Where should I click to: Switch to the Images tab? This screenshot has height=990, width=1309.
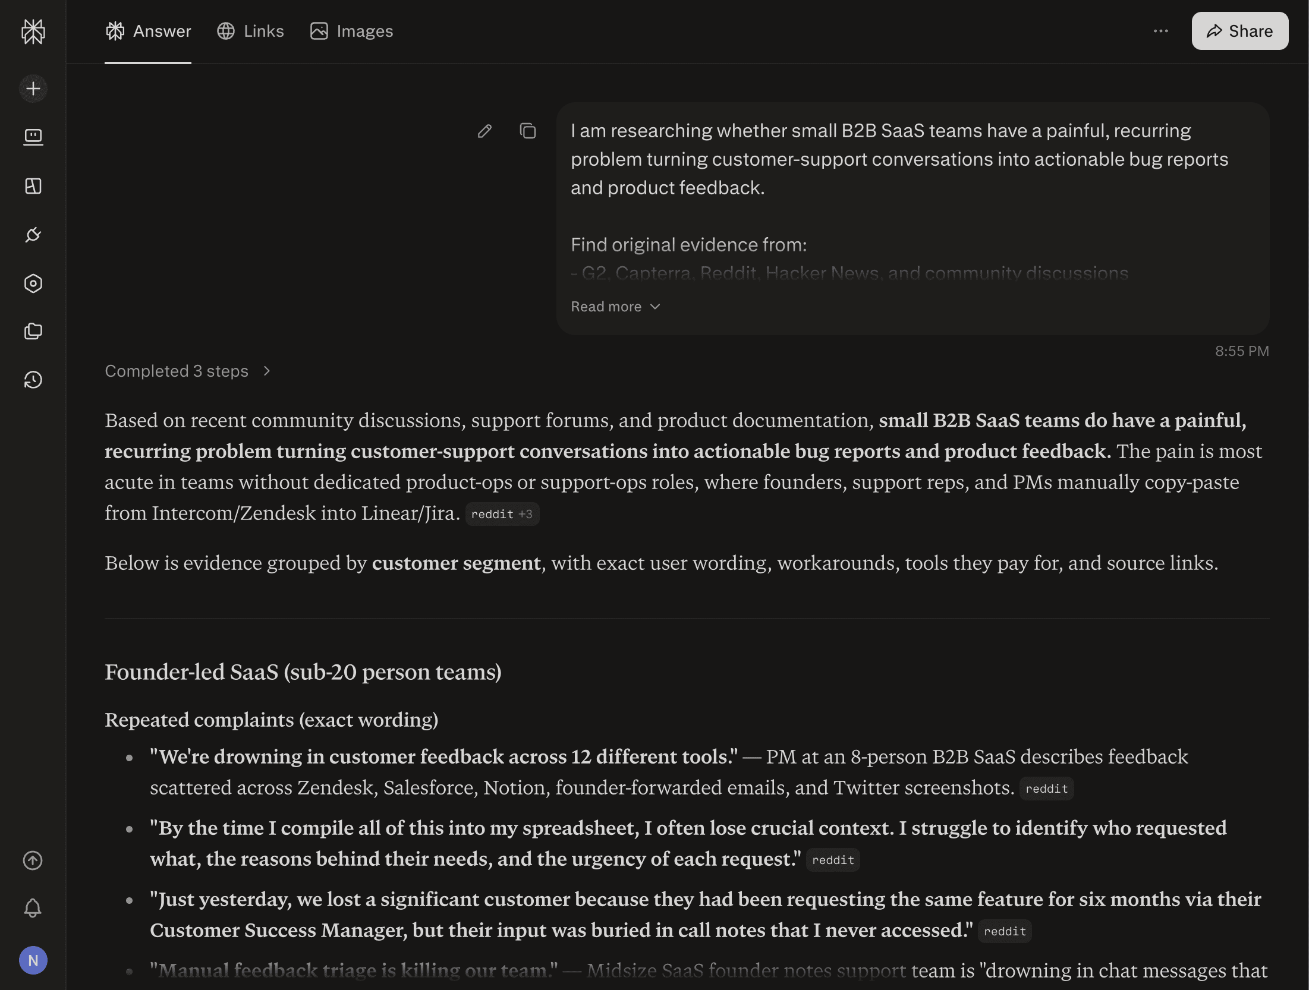coord(351,31)
